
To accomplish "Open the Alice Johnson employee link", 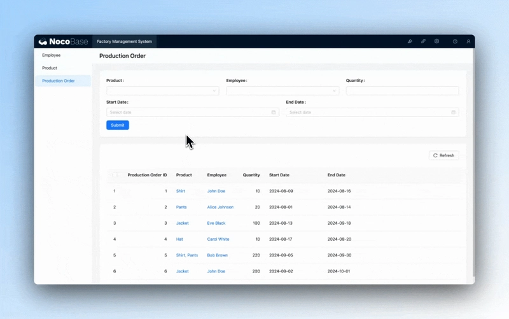I will (x=220, y=207).
